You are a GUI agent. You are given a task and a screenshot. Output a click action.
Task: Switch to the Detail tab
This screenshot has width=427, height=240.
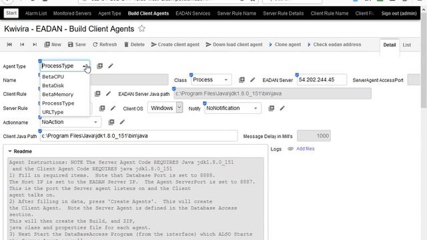(x=390, y=45)
